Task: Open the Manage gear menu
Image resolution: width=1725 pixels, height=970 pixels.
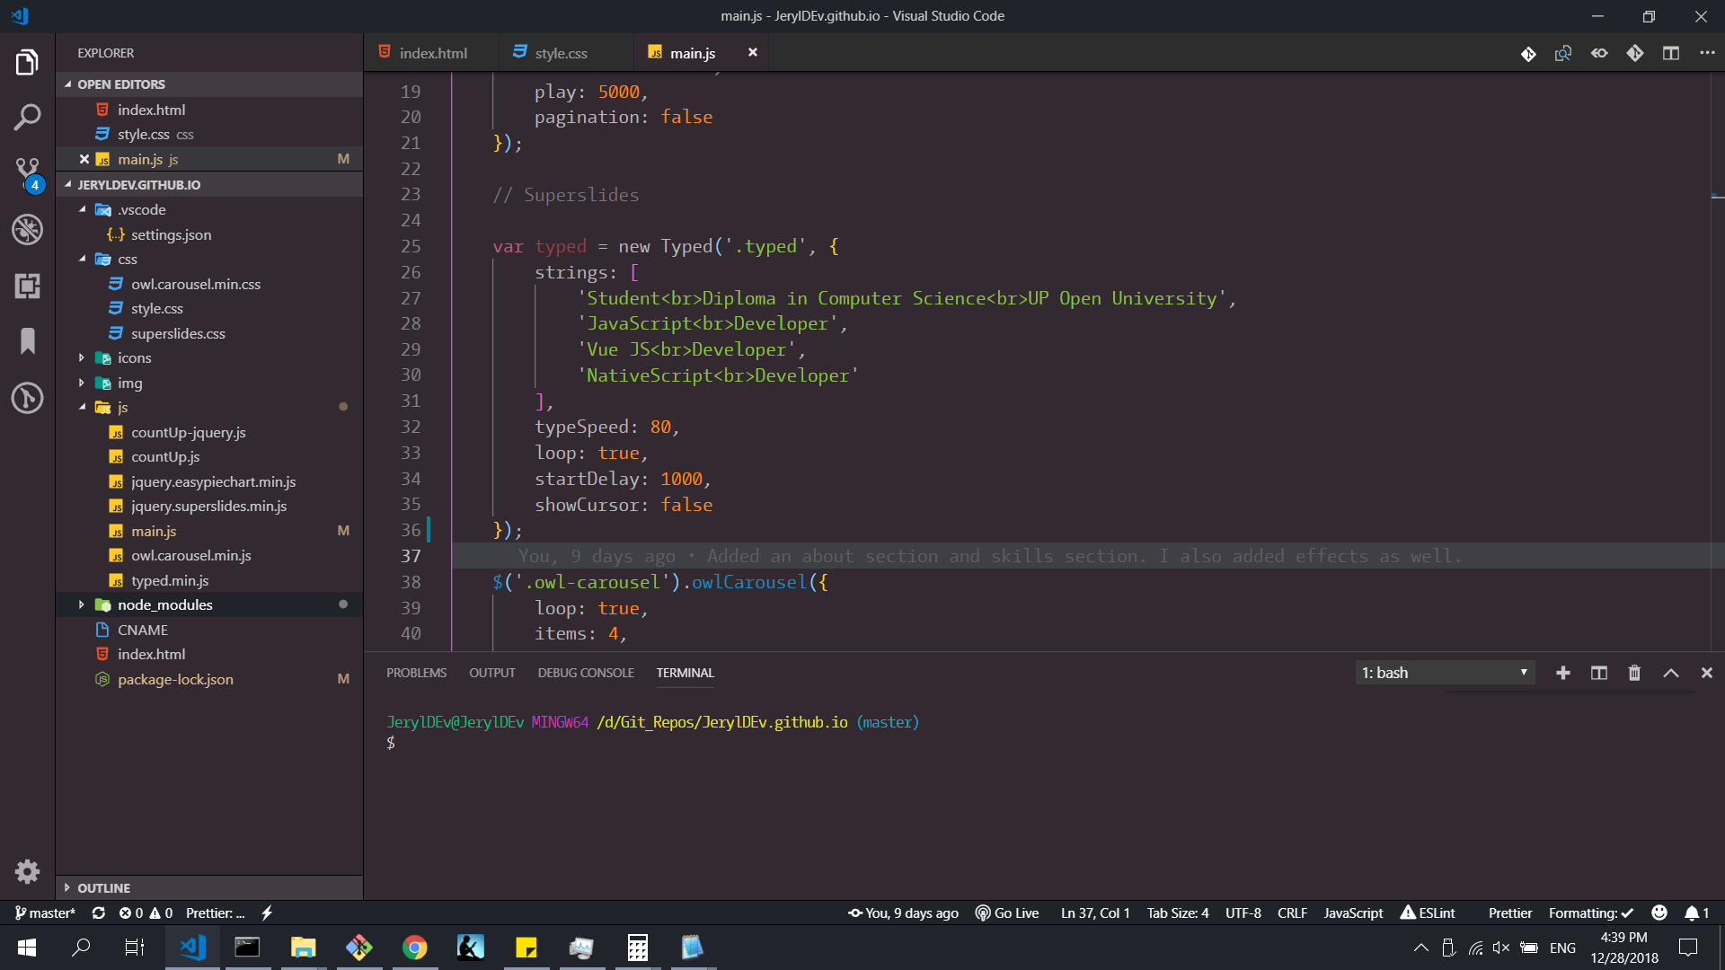Action: coord(27,870)
